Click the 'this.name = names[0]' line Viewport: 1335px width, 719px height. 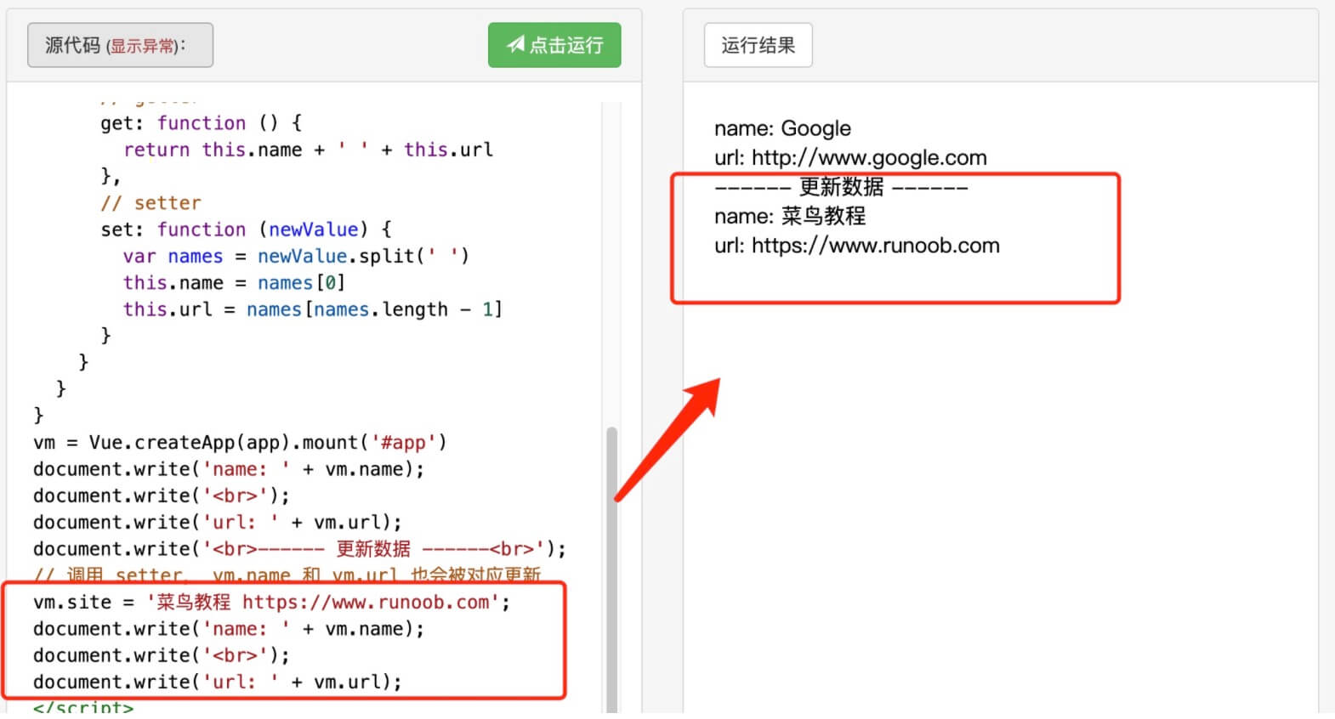233,282
